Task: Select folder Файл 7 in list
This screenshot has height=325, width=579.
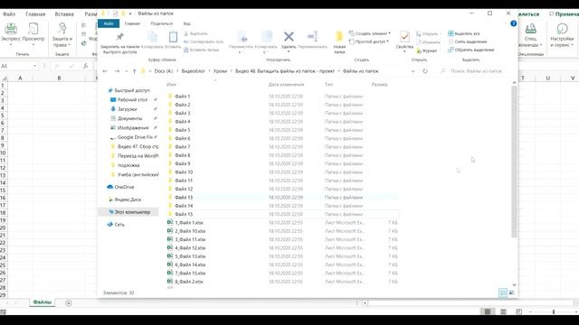Action: click(x=183, y=146)
